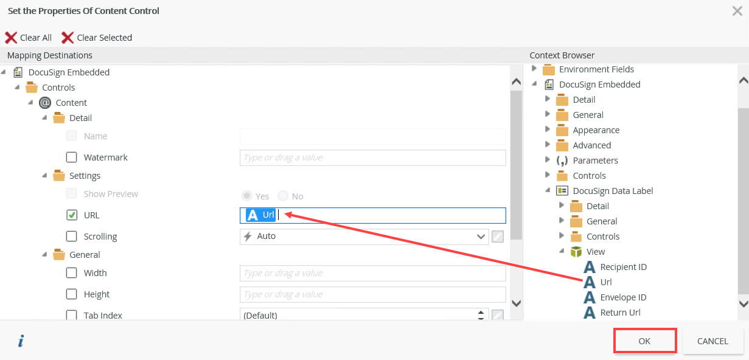Close the dialog with the X button
This screenshot has width=749, height=360.
[737, 11]
